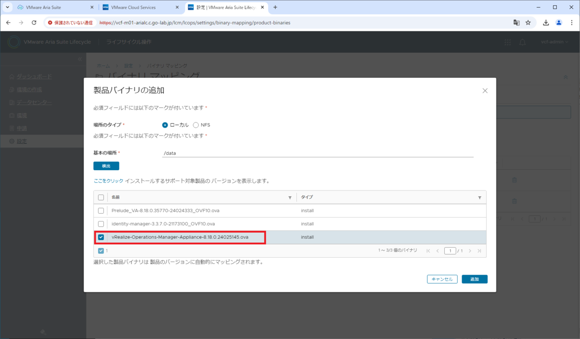
Task: Go to last page in dialog pagination
Action: click(479, 251)
